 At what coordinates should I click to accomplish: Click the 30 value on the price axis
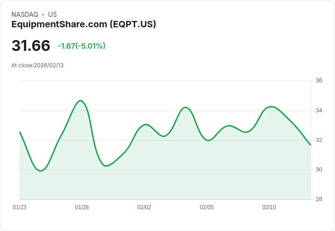pyautogui.click(x=319, y=170)
